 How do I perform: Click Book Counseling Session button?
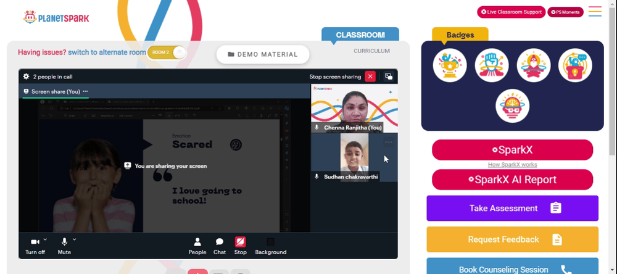(512, 266)
